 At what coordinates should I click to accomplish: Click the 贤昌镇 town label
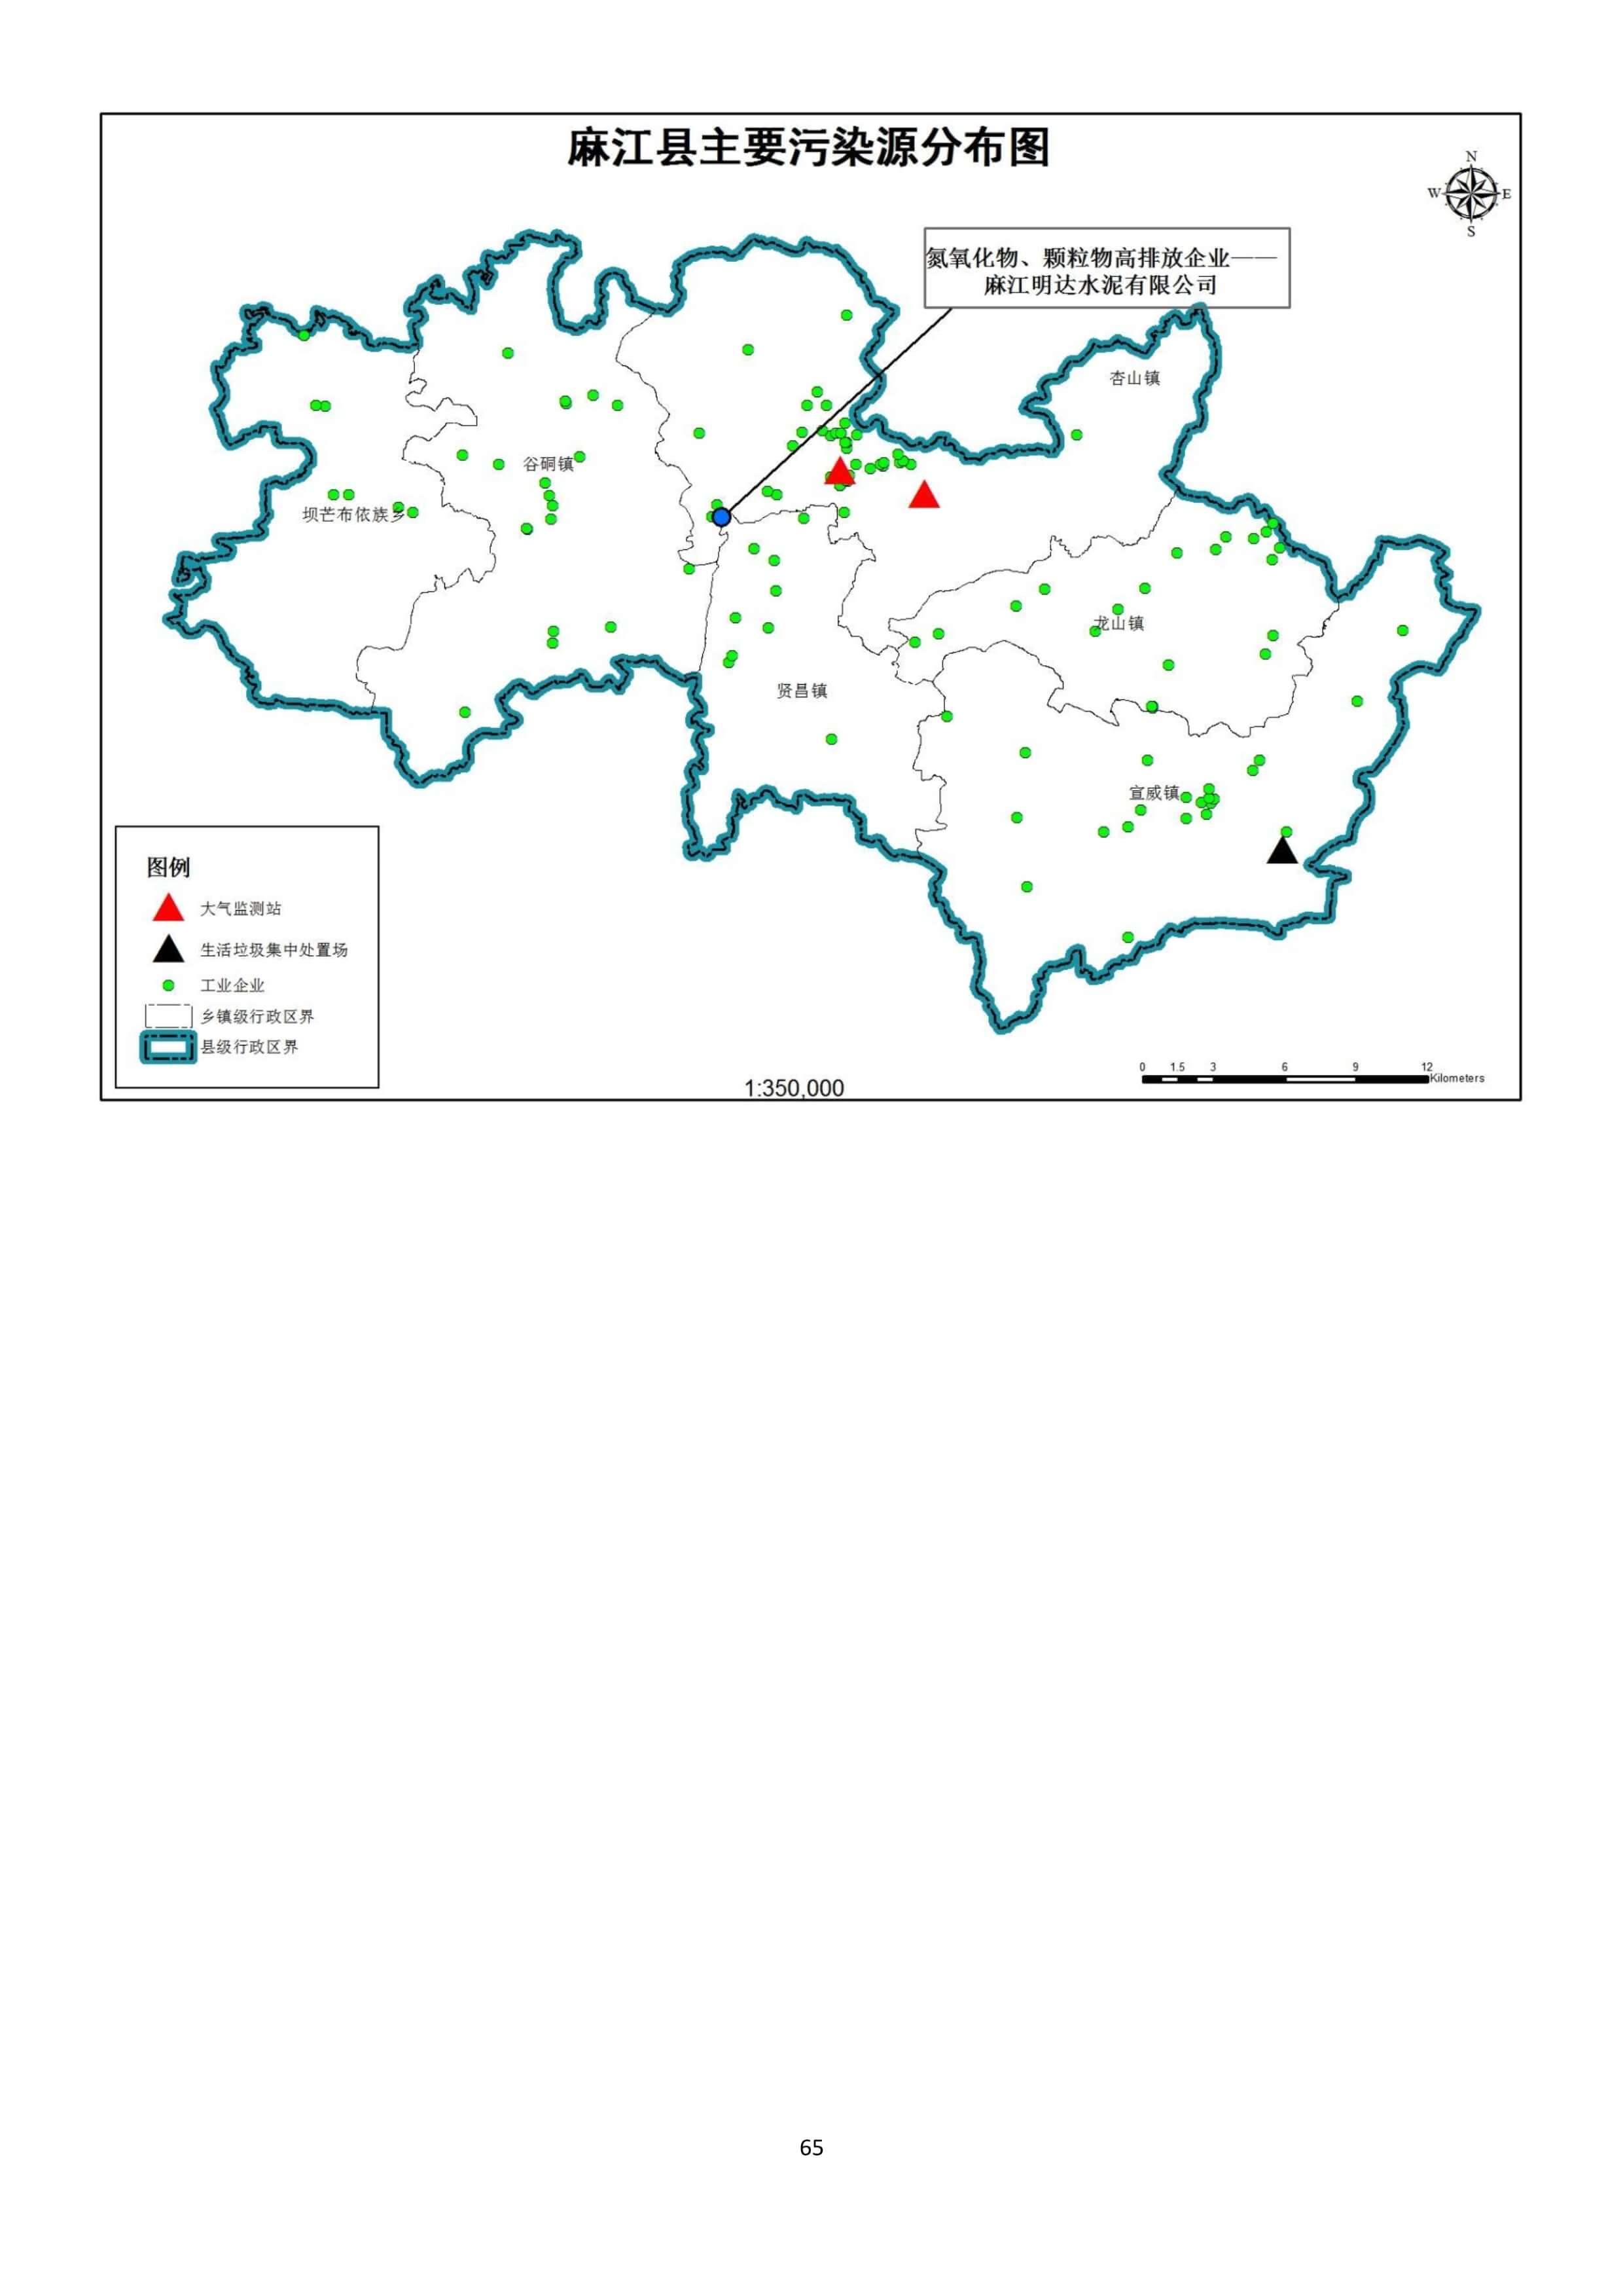[802, 691]
